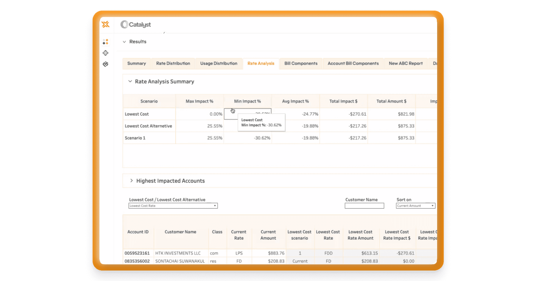Expand the Highest Impacted Accounts section
The width and height of the screenshot is (536, 281).
tap(131, 181)
